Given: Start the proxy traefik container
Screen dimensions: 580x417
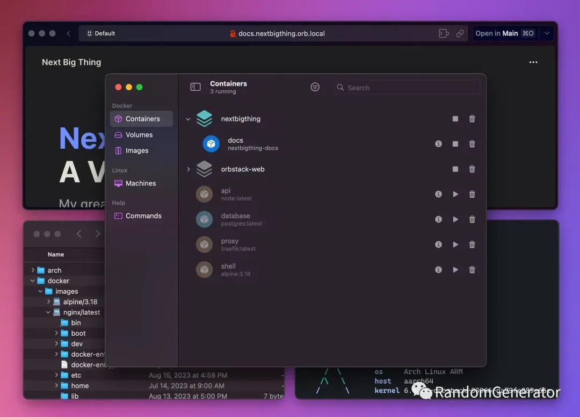Looking at the screenshot, I should coord(455,244).
